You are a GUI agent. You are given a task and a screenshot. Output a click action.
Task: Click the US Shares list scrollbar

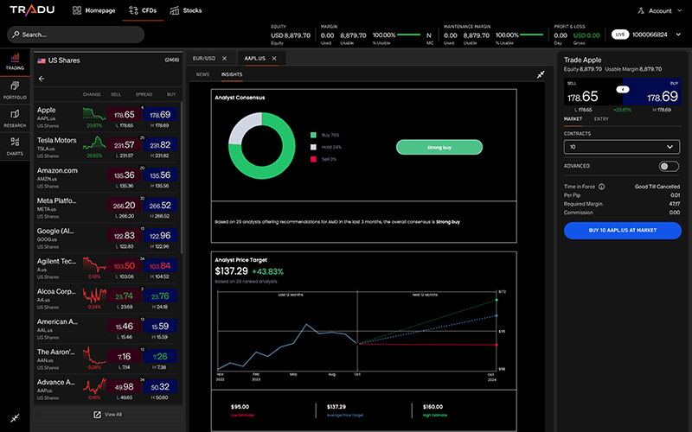click(x=181, y=176)
